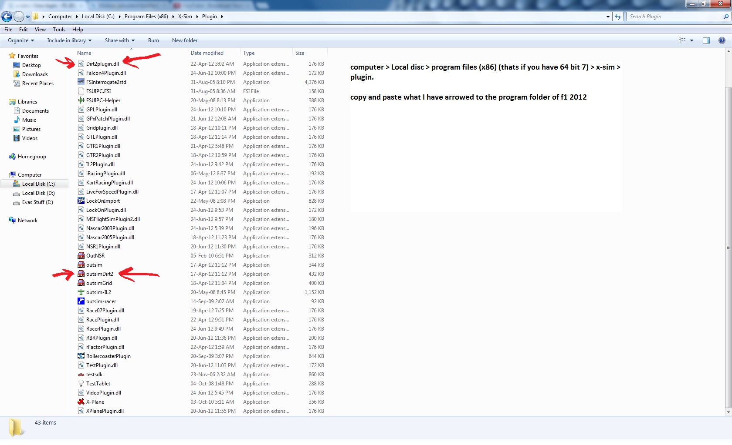Select the FSUIPC-Helper application icon
732x445 pixels.
[x=81, y=100]
